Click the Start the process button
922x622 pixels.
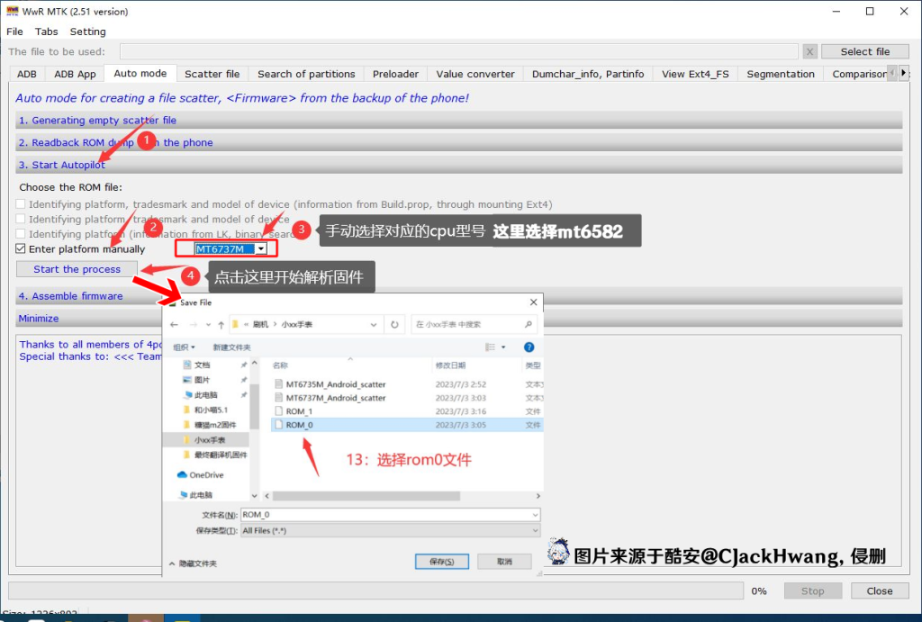[x=77, y=269]
